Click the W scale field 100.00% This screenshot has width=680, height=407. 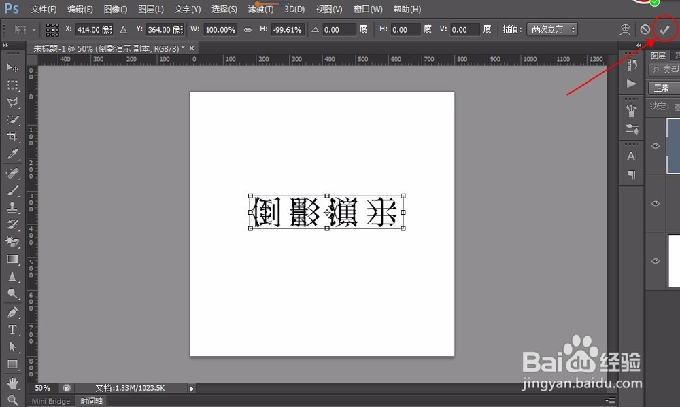(220, 29)
